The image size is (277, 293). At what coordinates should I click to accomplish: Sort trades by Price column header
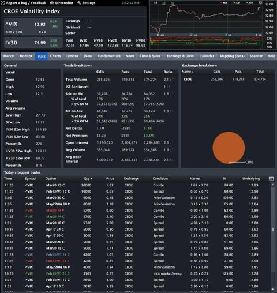click(110, 179)
